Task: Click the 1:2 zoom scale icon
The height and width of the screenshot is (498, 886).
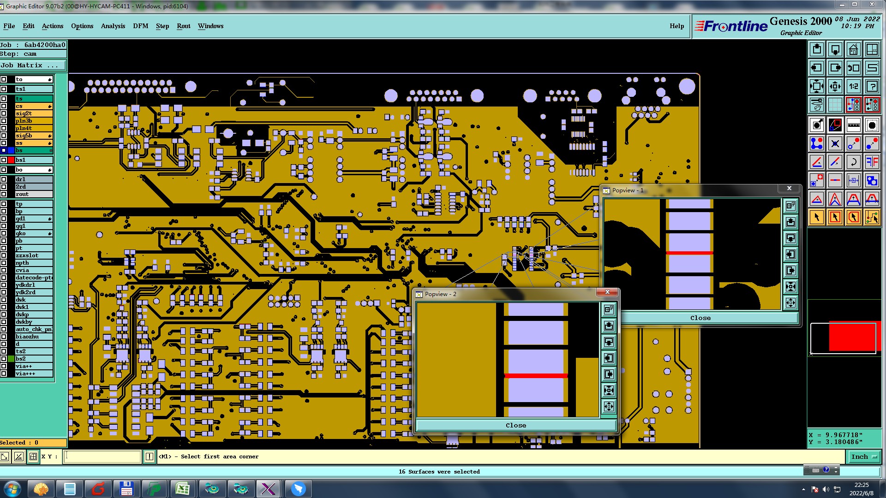Action: [853, 86]
